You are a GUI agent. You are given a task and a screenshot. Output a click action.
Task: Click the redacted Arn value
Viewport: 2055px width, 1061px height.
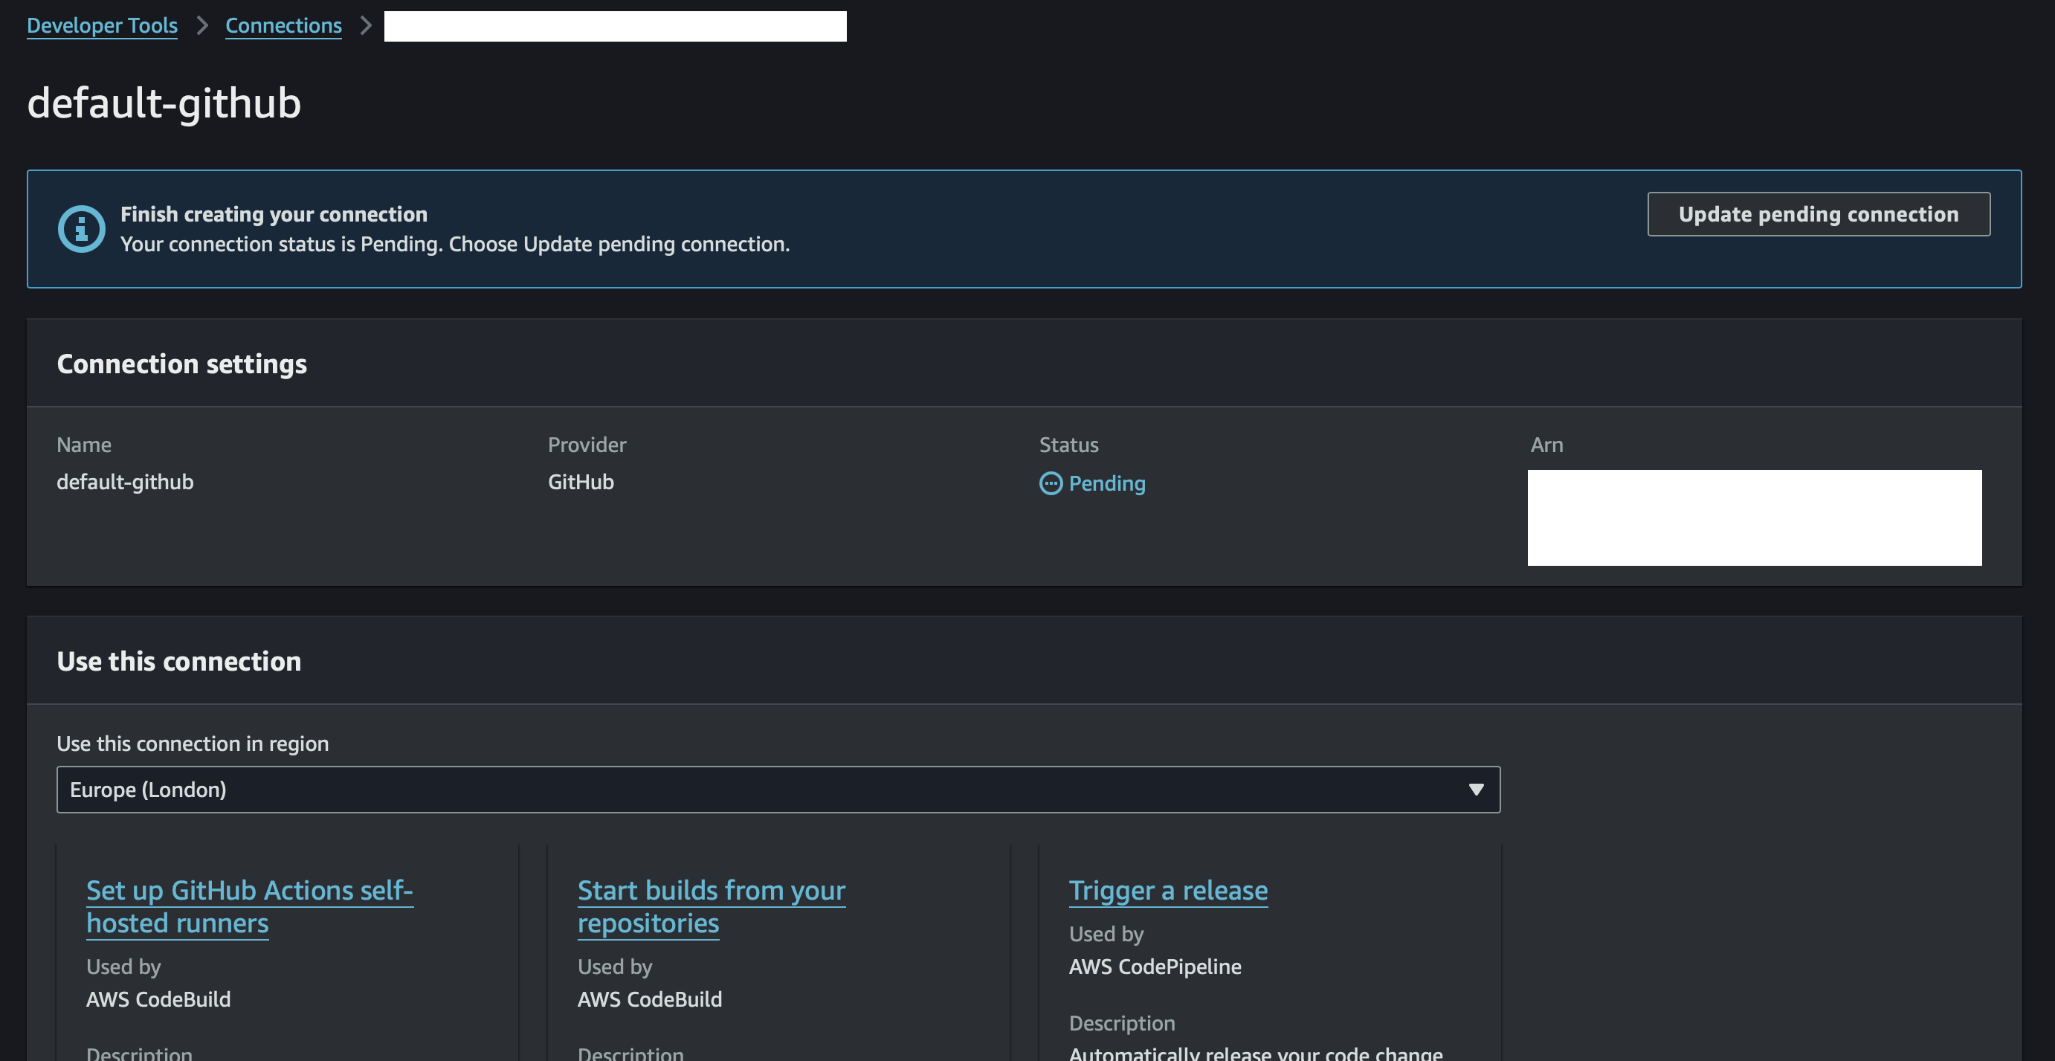pos(1753,517)
